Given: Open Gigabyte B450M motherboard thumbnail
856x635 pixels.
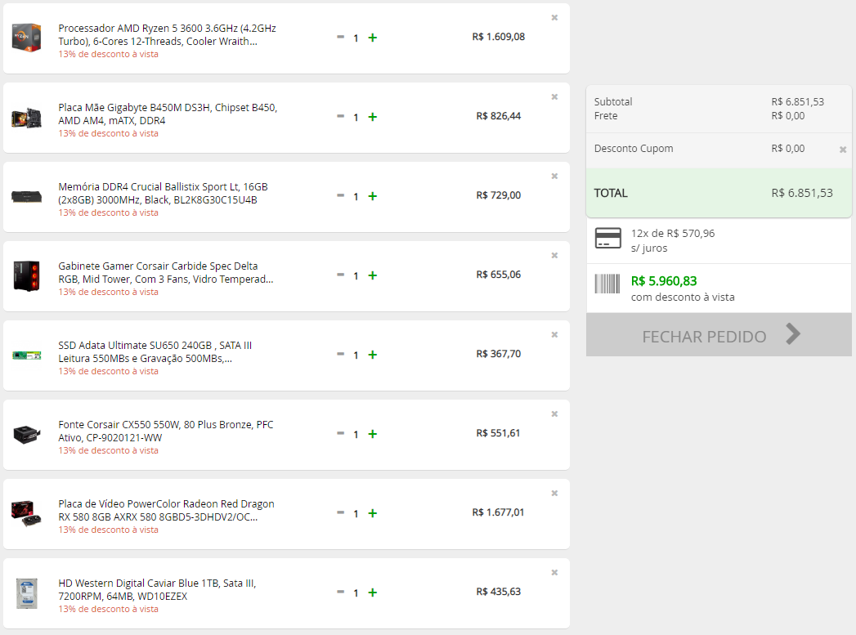Looking at the screenshot, I should [27, 118].
